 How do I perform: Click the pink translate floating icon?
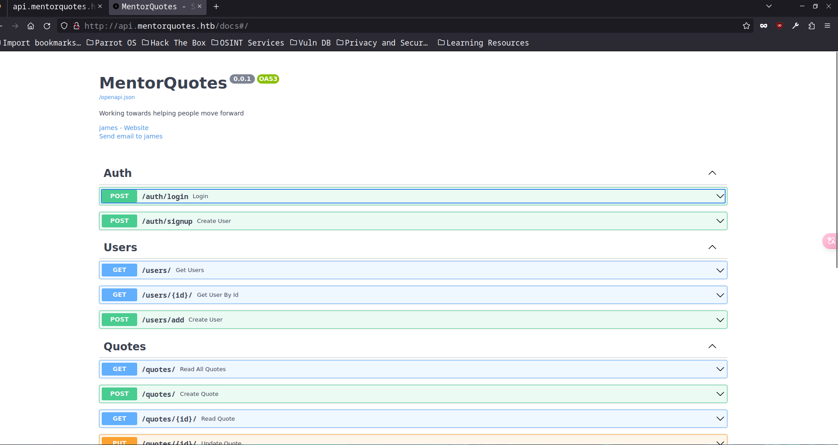click(x=830, y=241)
